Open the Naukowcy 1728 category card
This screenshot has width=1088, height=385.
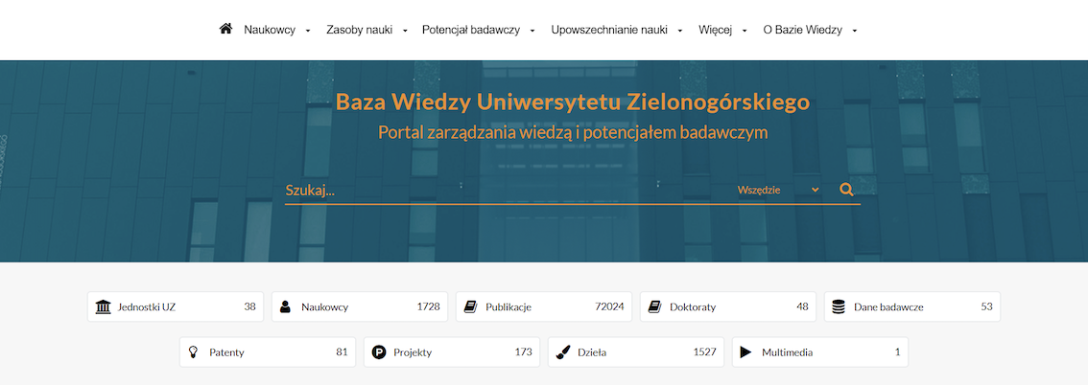[x=360, y=306]
